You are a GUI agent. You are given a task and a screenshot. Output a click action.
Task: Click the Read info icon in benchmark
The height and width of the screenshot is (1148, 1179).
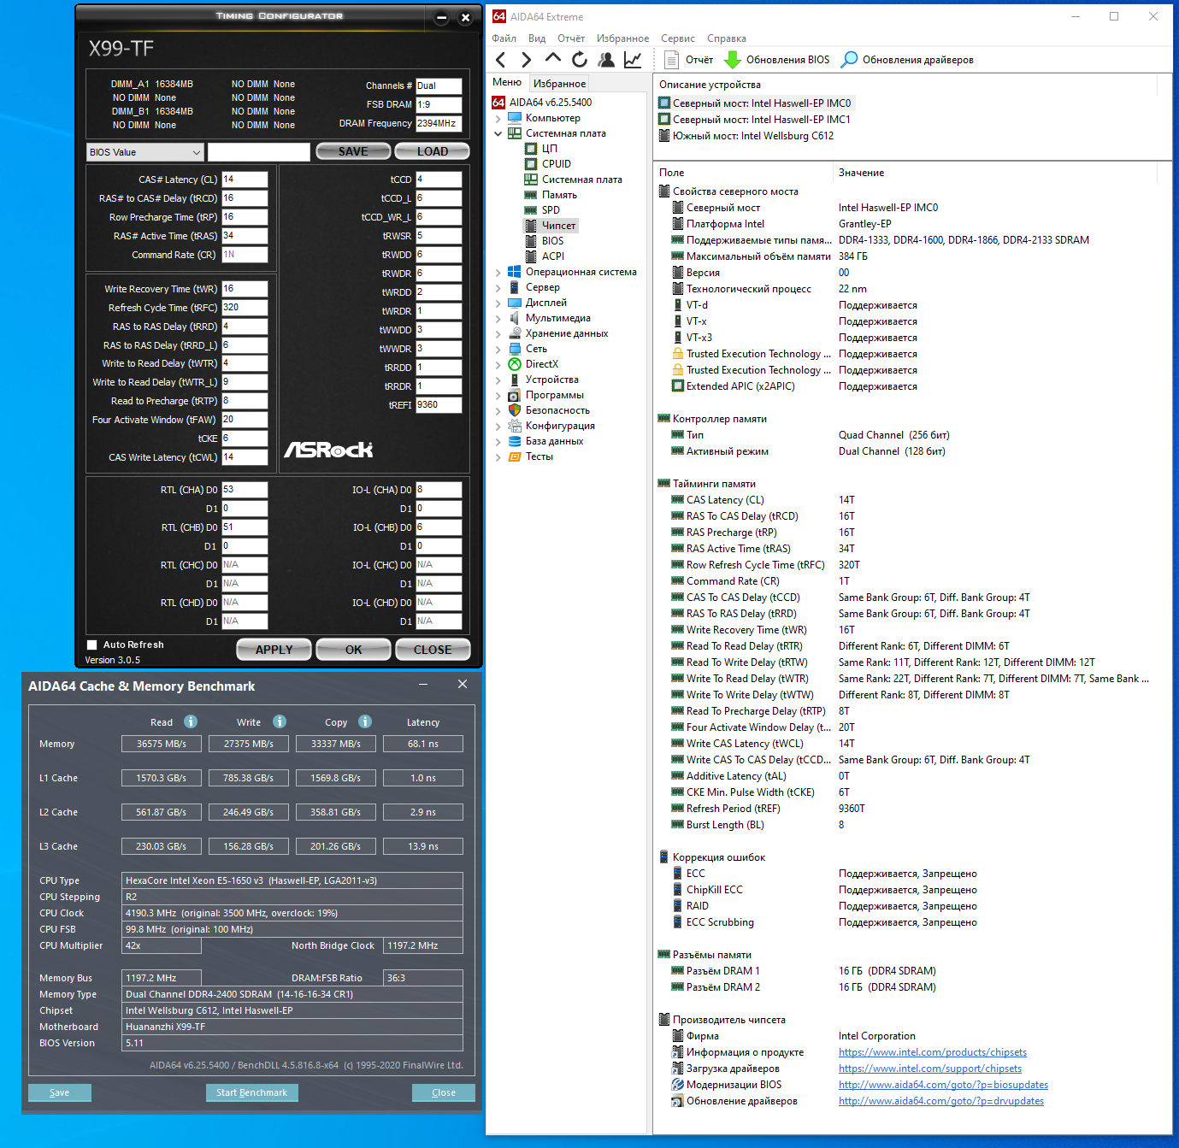(191, 721)
